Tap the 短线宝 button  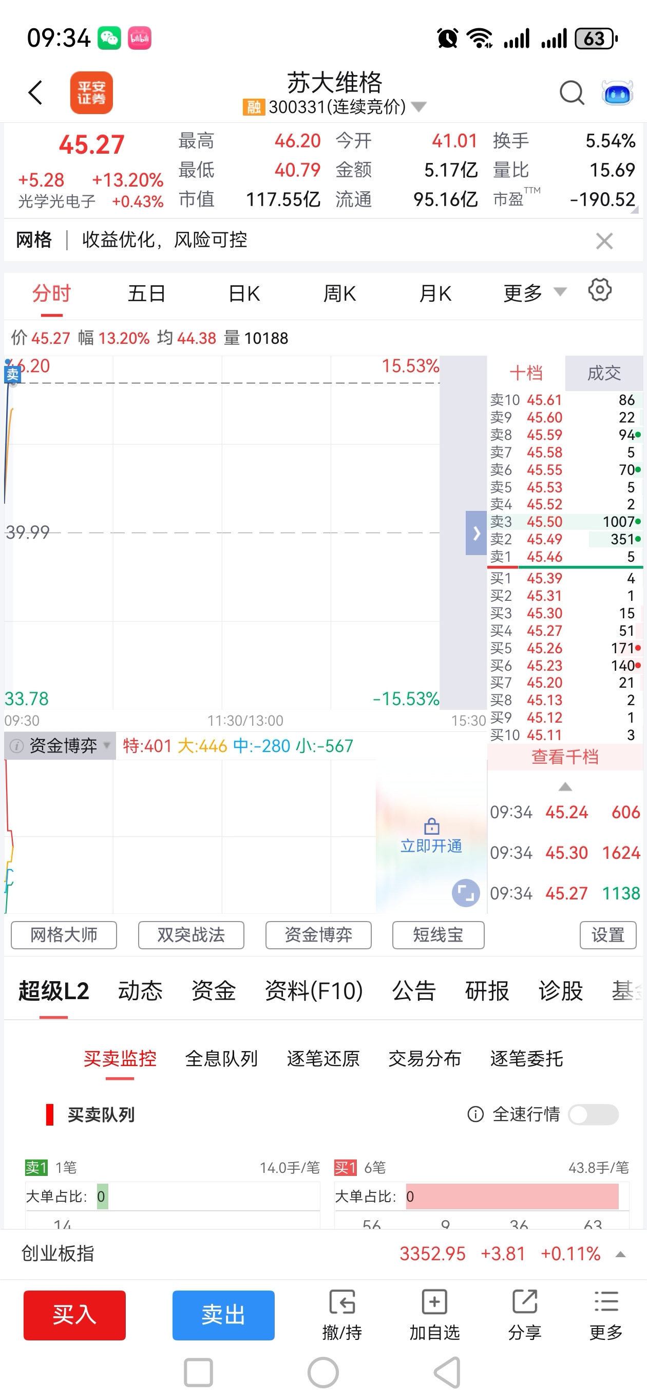tap(438, 934)
